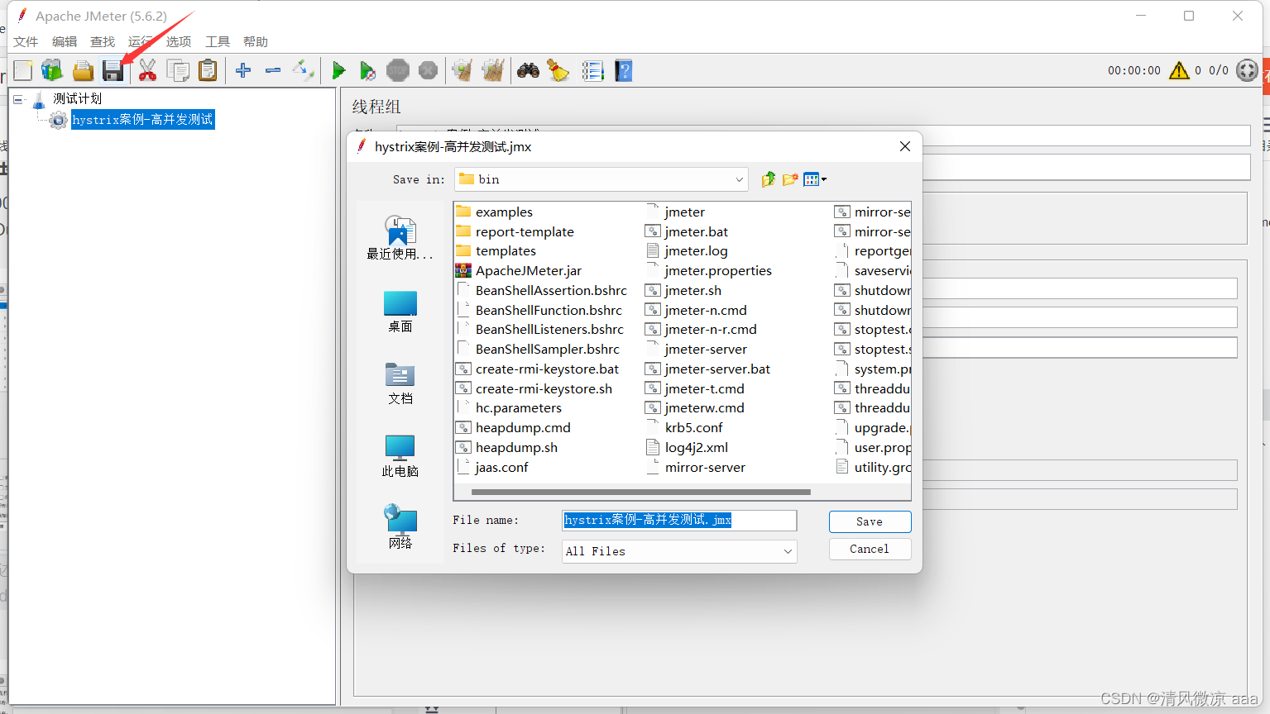Click the Collapse all minus icon

tap(273, 70)
